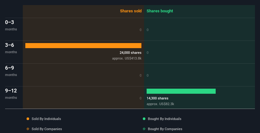Screen dimensions: 260x133
Task: Click the 0 sold value in 6–9 months row
Action: pyautogui.click(x=141, y=75)
